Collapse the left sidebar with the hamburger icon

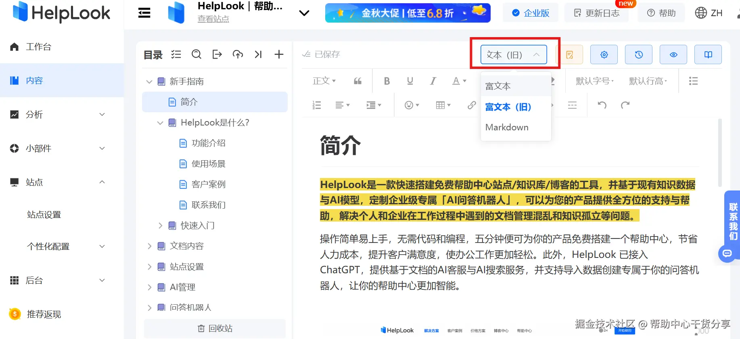pos(144,13)
